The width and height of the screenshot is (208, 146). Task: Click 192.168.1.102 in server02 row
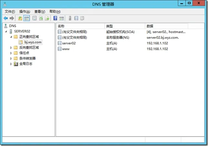(157, 43)
